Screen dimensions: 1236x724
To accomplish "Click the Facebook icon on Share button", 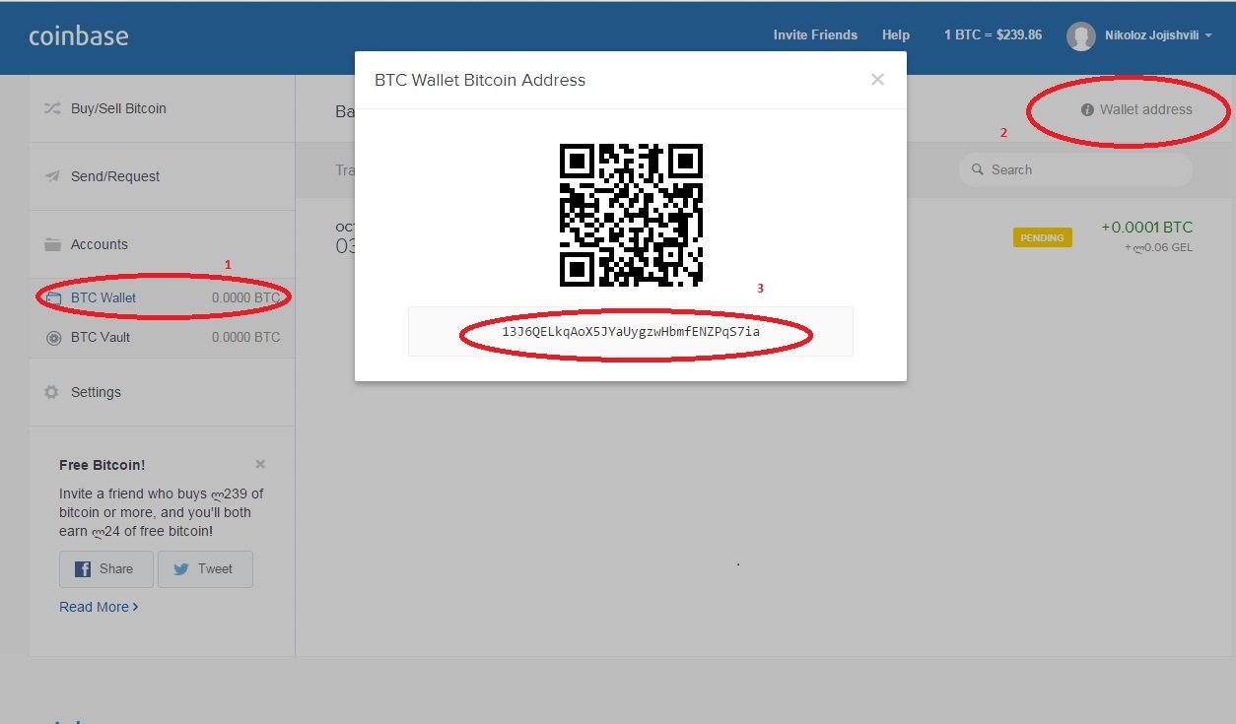I will [83, 568].
